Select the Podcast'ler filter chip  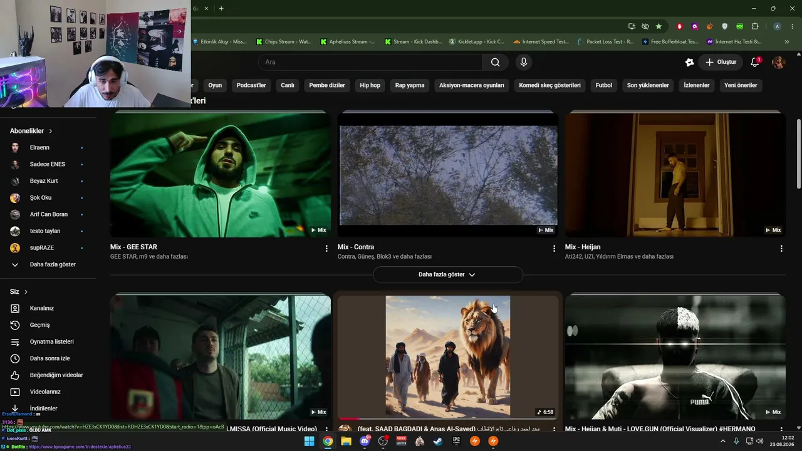point(251,85)
